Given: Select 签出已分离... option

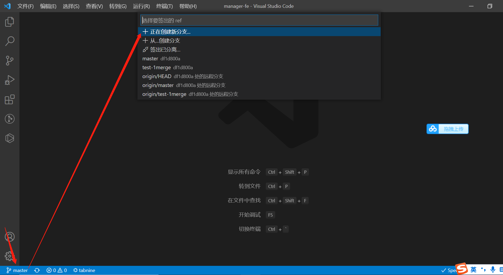Looking at the screenshot, I should [x=259, y=50].
